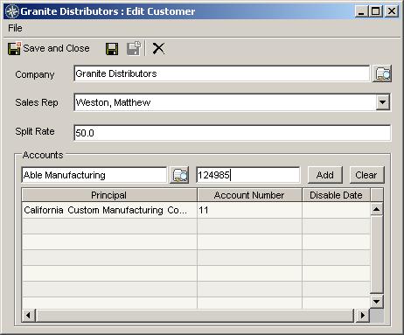This screenshot has width=404, height=335.
Task: Open the Accounts principal lookup folder icon
Action: click(x=179, y=175)
